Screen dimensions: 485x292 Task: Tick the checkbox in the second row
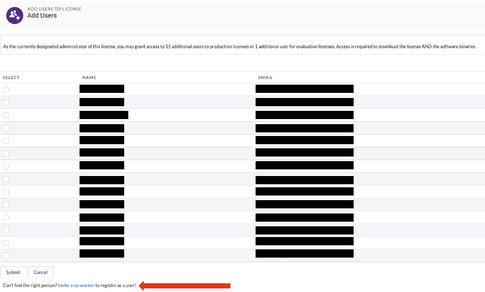[x=6, y=102]
